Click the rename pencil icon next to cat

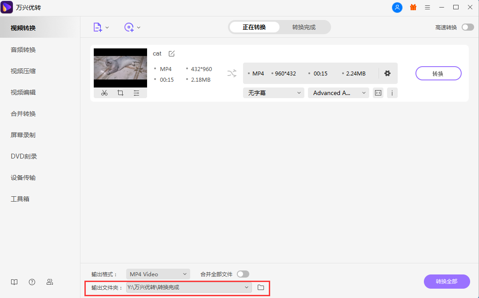pos(171,53)
